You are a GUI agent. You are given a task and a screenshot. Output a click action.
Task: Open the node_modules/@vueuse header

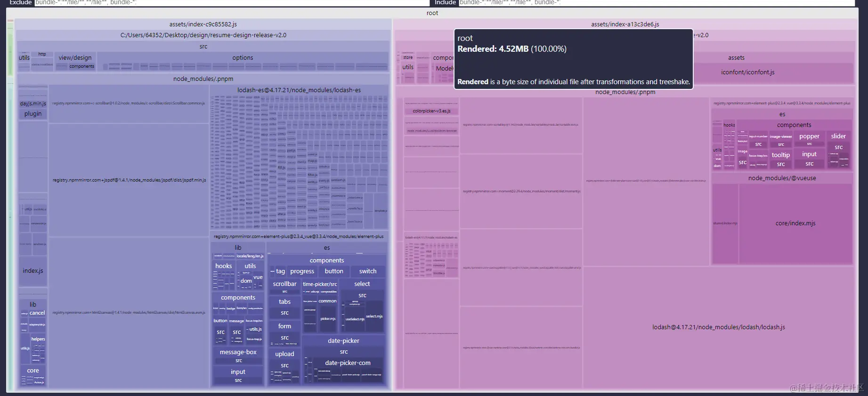point(782,178)
